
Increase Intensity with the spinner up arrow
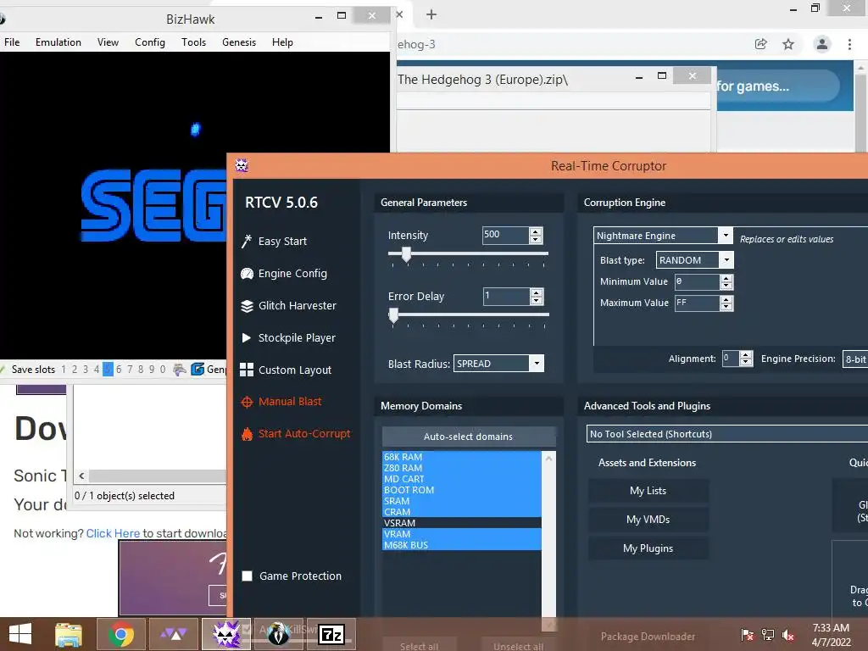click(536, 231)
